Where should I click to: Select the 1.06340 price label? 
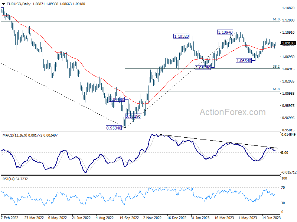(244, 61)
